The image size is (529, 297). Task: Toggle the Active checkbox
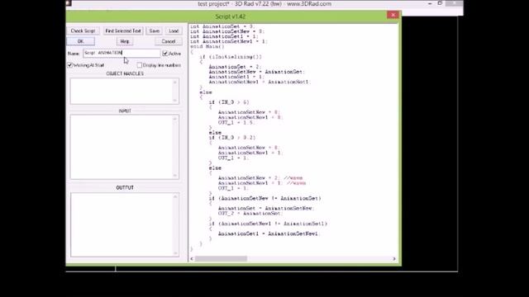pos(165,54)
